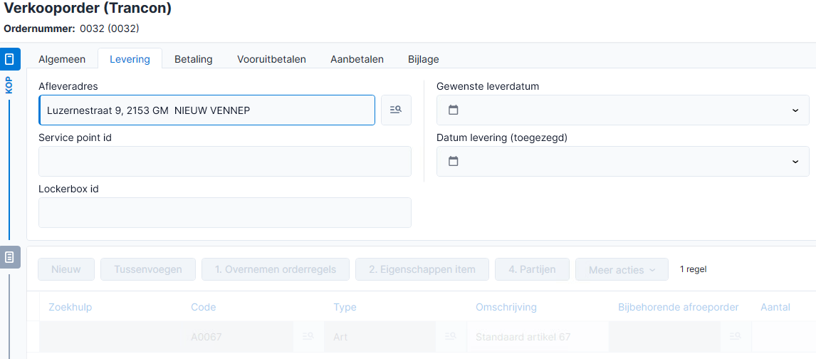Click calendar icon in Gewenste leverdatum field
The height and width of the screenshot is (359, 816).
coord(454,110)
